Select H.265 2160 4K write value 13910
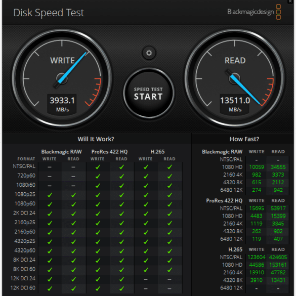296x296 pixels. [257, 273]
